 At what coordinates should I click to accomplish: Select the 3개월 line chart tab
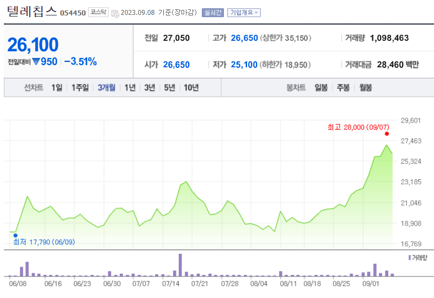pos(106,88)
